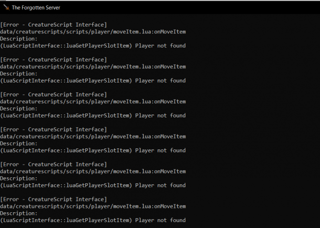Click the moveItem.lua path in first error block

[x=93, y=32]
